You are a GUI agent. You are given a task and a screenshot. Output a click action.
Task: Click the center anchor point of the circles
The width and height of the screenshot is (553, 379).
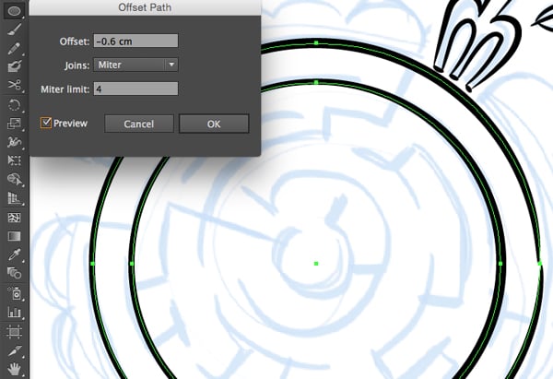[316, 263]
